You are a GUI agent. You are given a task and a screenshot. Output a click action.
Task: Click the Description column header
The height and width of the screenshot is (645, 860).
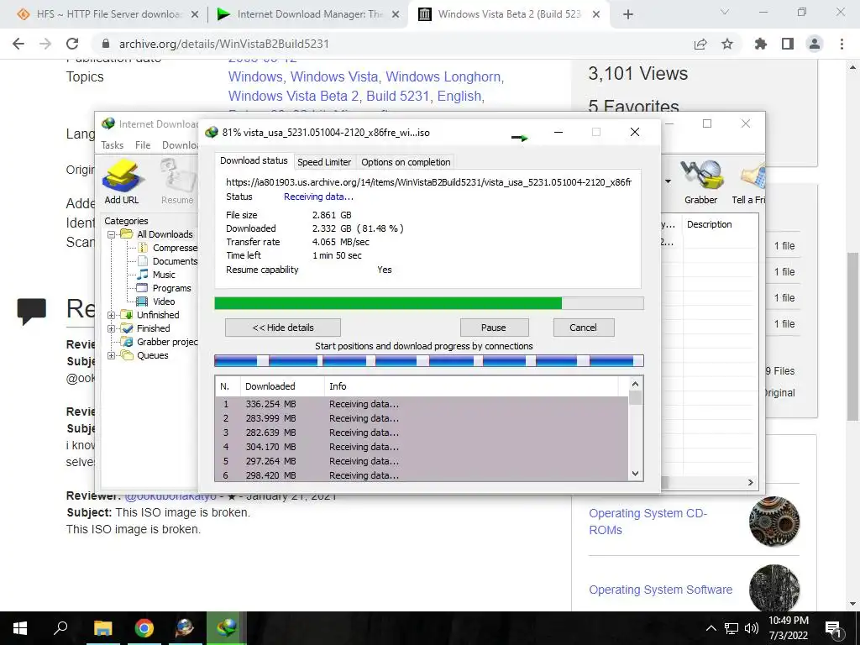click(x=720, y=224)
